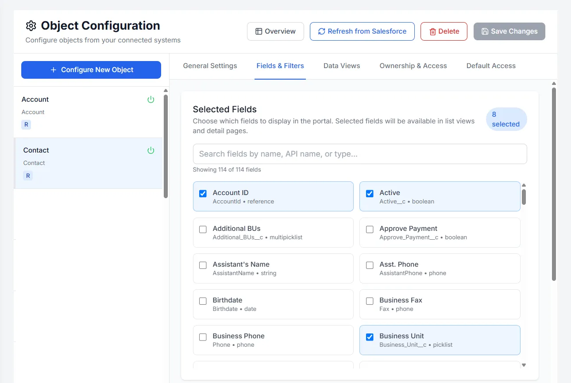
Task: Click the R badge under Account
Action: click(26, 125)
